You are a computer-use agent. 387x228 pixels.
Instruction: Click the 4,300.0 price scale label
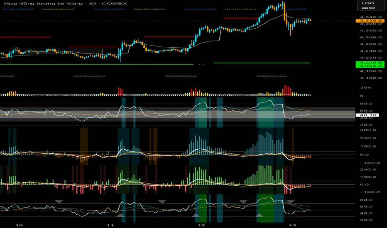click(x=371, y=31)
